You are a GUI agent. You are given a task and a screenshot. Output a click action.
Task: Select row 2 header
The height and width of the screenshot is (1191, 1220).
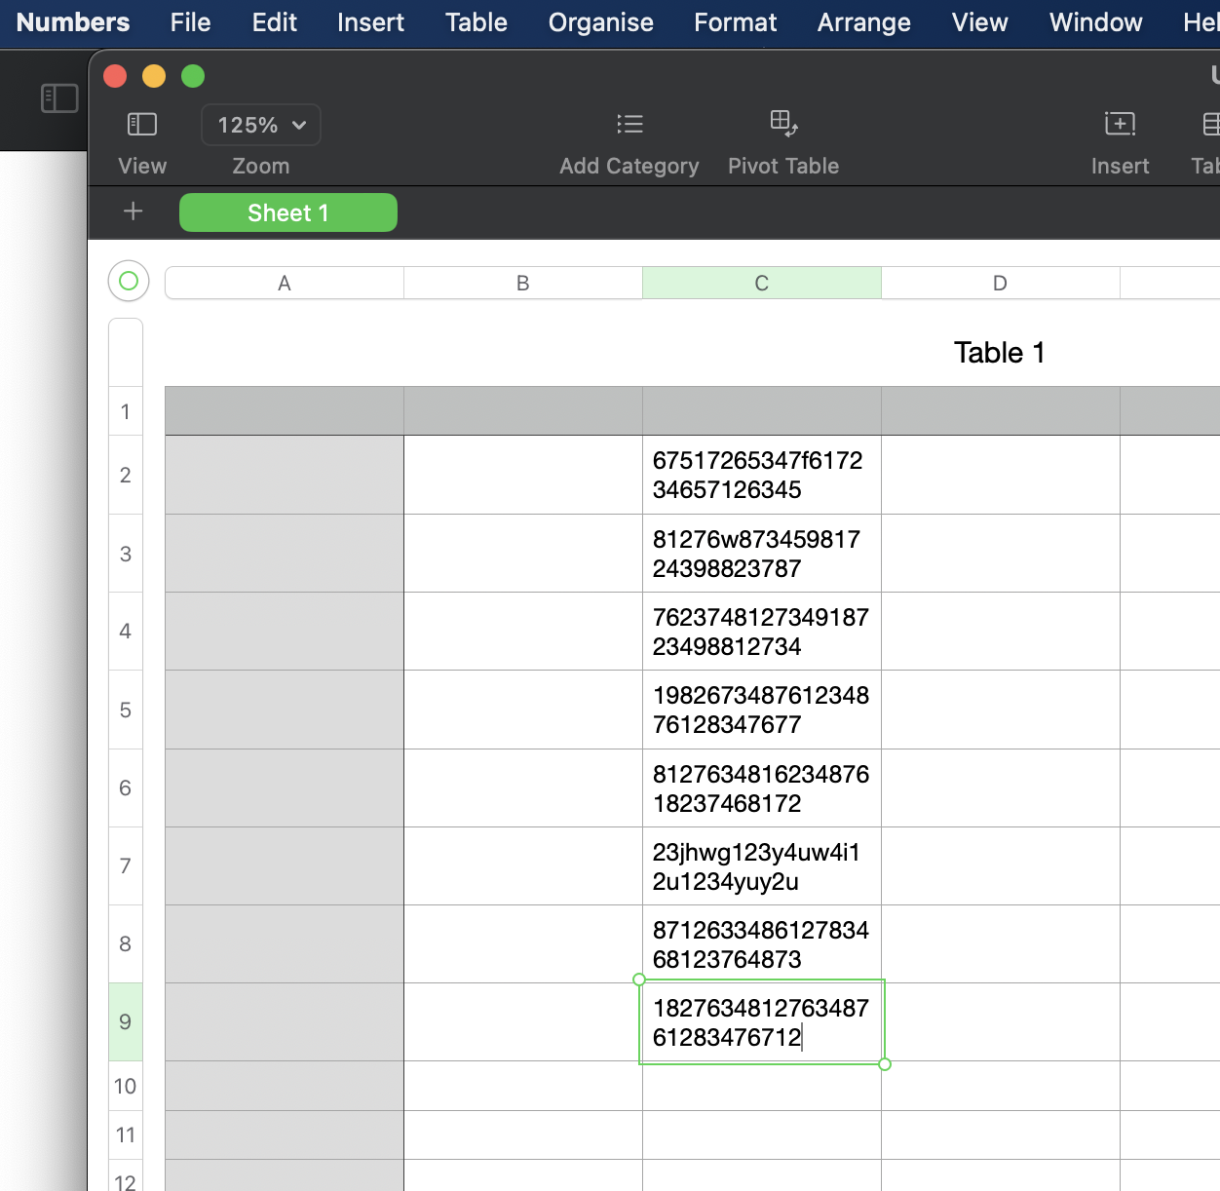click(x=126, y=475)
